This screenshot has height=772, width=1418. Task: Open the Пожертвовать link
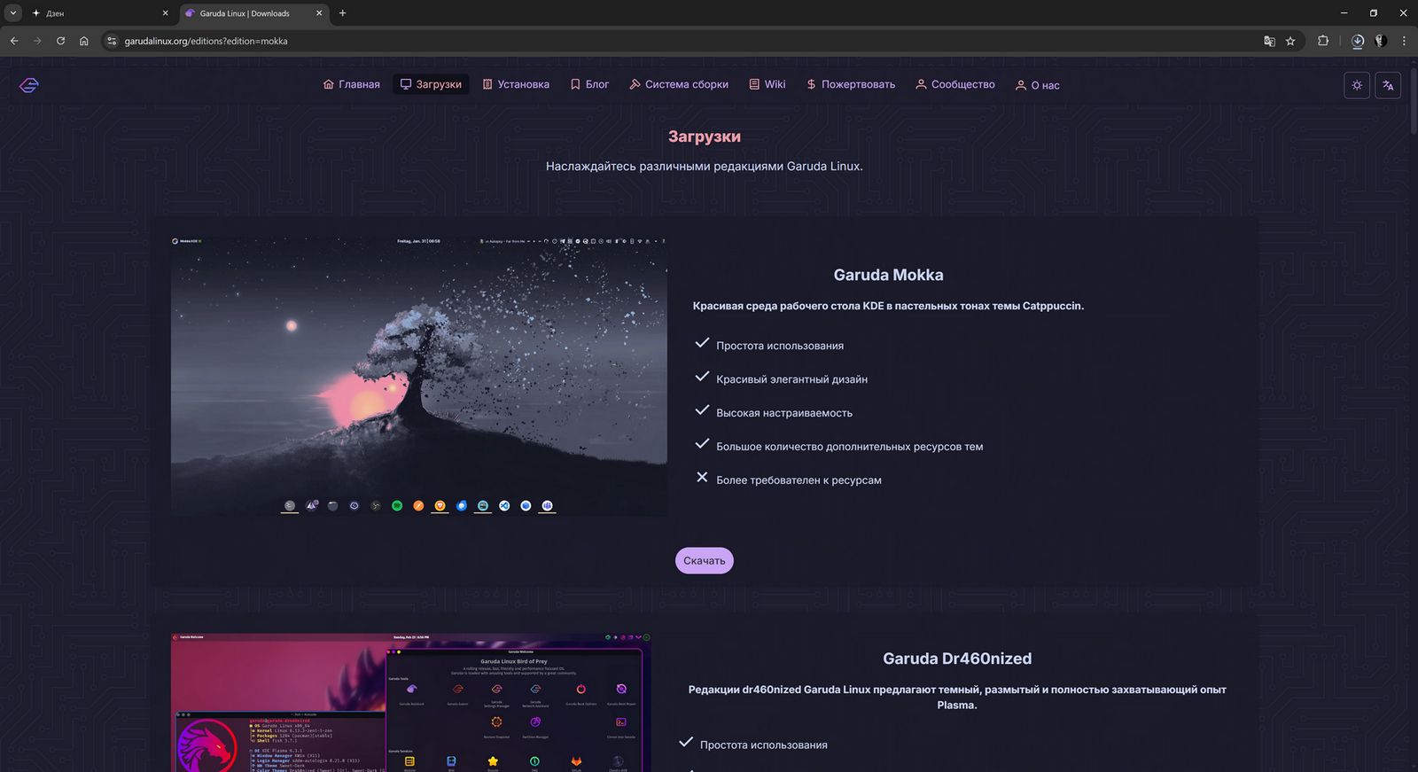(x=851, y=84)
